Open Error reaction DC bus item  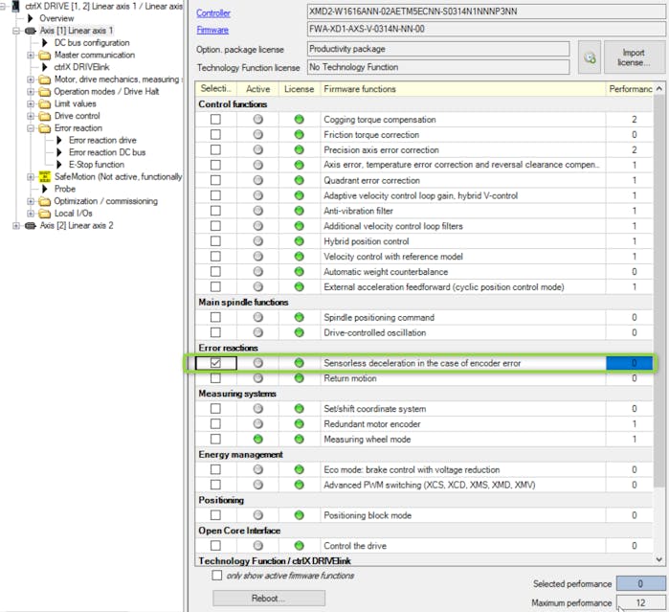pos(107,152)
